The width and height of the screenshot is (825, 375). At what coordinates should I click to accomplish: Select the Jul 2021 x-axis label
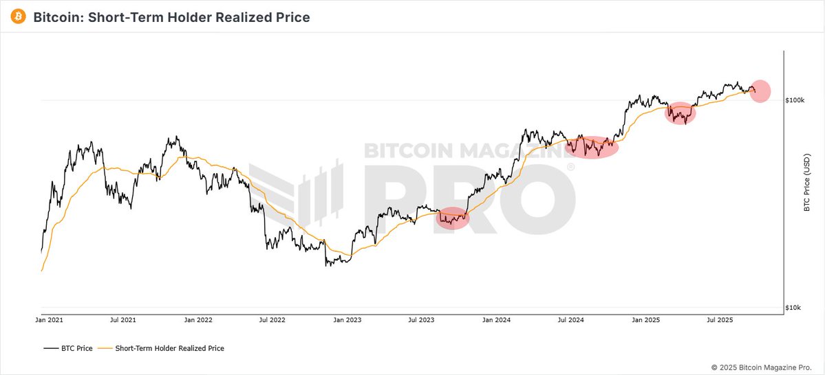click(x=123, y=319)
